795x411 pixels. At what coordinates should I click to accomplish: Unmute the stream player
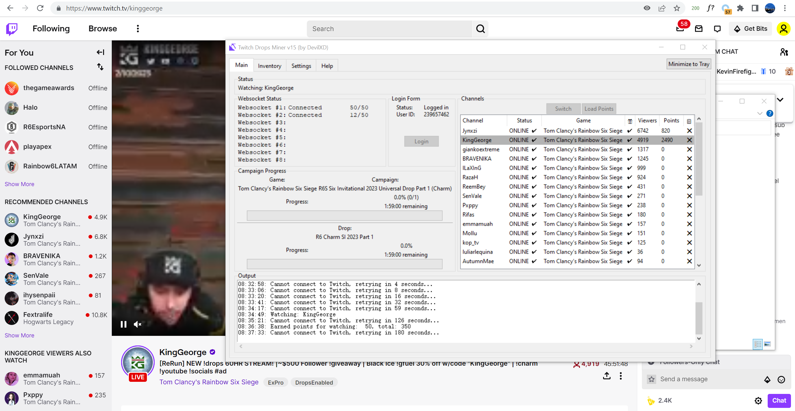137,324
